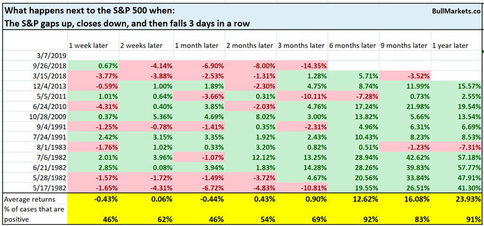The width and height of the screenshot is (484, 226).
Task: Select the Average returns label cell
Action: 35,199
